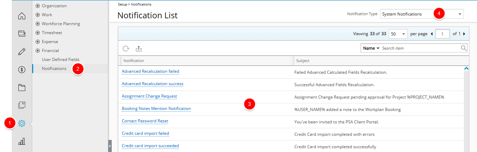The width and height of the screenshot is (477, 152).
Task: Expand the Expense node
Action: tap(38, 42)
